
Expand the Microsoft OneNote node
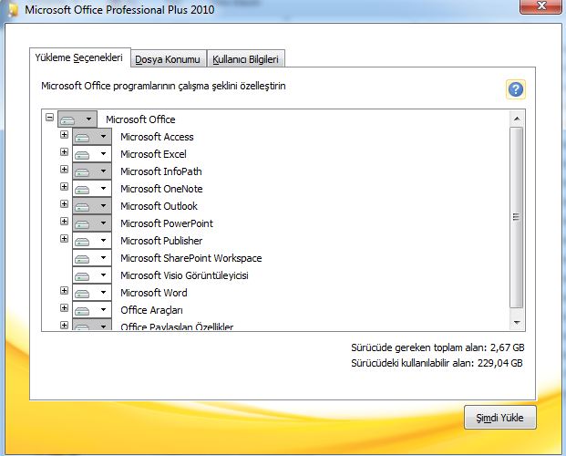(64, 186)
